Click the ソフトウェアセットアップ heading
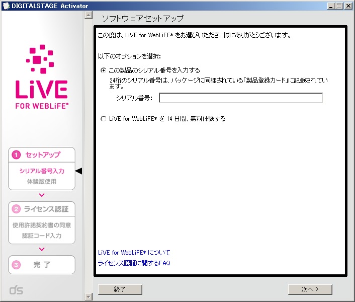 (x=143, y=18)
